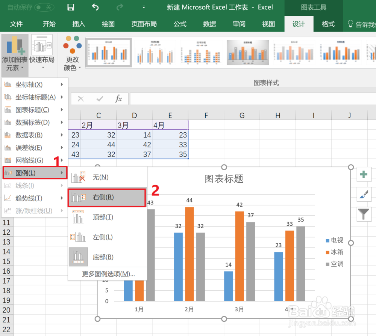The image size is (376, 336).
Task: Open 图表标题(C) submenu
Action: (35, 110)
